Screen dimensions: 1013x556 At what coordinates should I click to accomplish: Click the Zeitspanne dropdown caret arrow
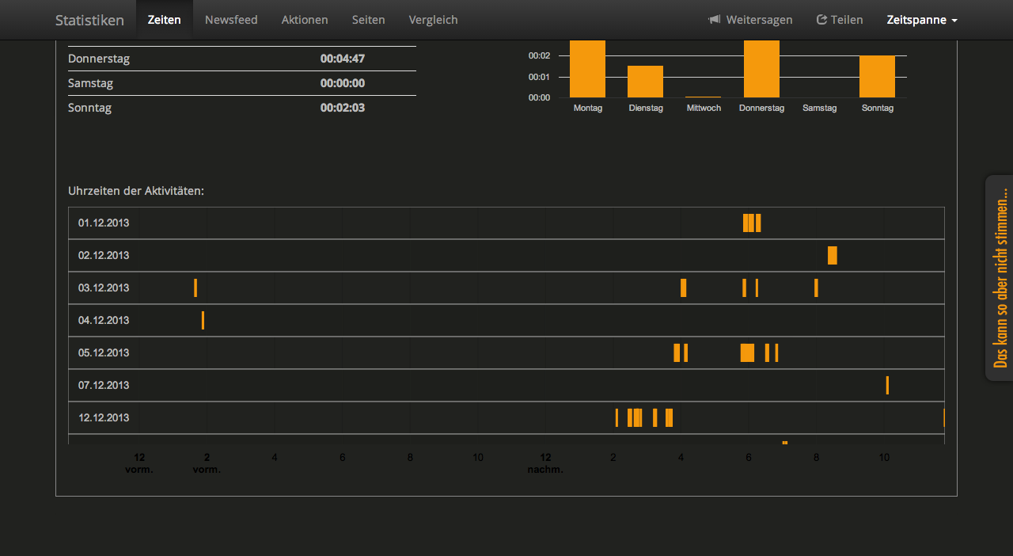click(x=954, y=21)
